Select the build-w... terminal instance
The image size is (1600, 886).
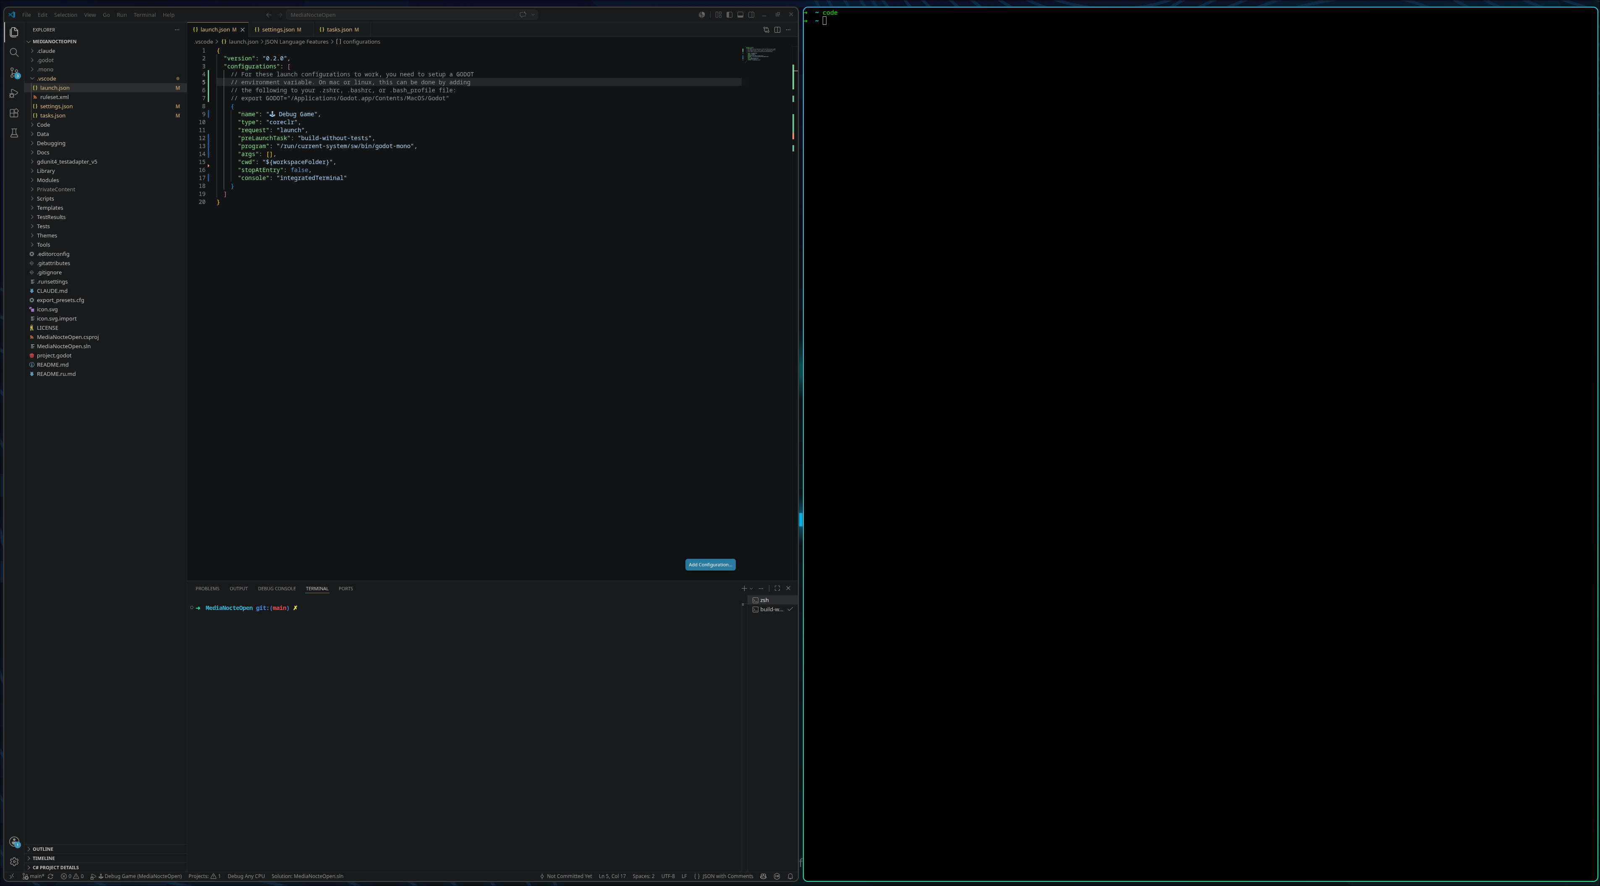773,610
